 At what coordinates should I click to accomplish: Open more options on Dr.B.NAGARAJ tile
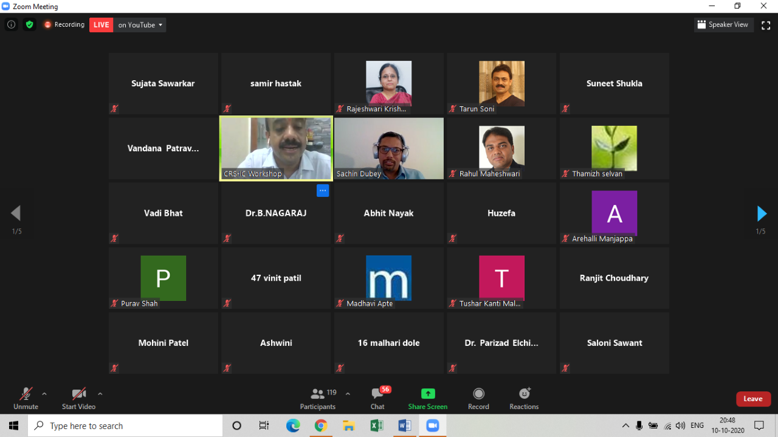pyautogui.click(x=323, y=191)
